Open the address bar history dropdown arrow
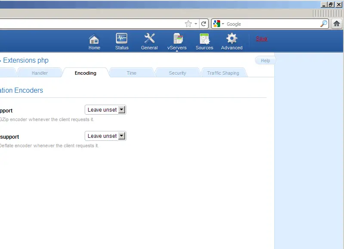This screenshot has width=344, height=249. [x=196, y=24]
